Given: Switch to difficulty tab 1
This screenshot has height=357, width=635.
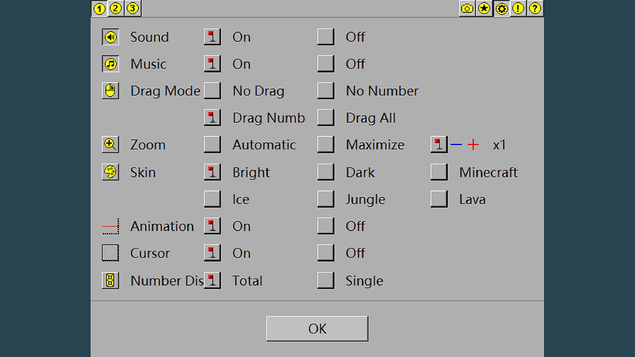Looking at the screenshot, I should click(x=99, y=9).
